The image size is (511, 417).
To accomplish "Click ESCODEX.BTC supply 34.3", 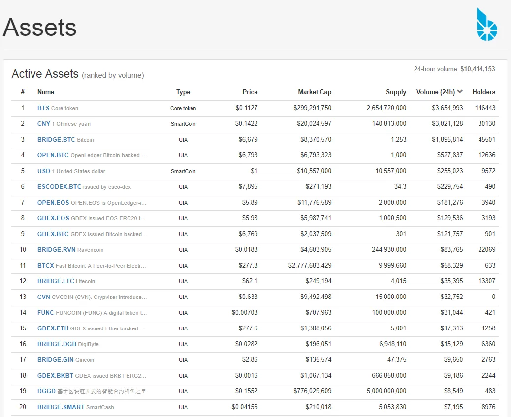I will [400, 186].
